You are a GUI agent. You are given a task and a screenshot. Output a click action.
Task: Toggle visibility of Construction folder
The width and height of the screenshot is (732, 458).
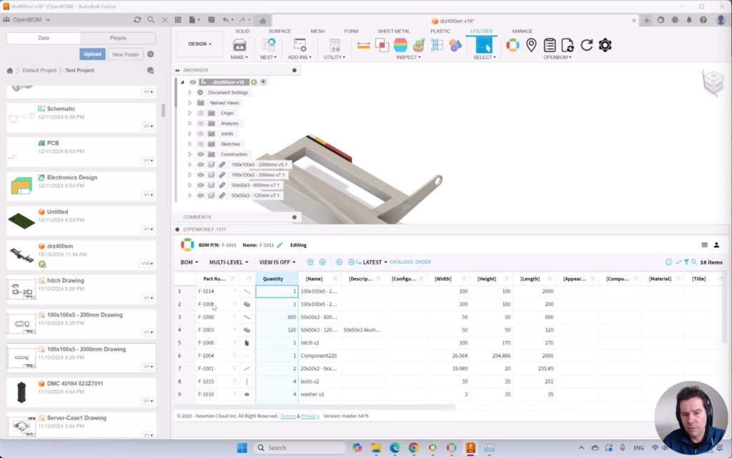pyautogui.click(x=201, y=154)
